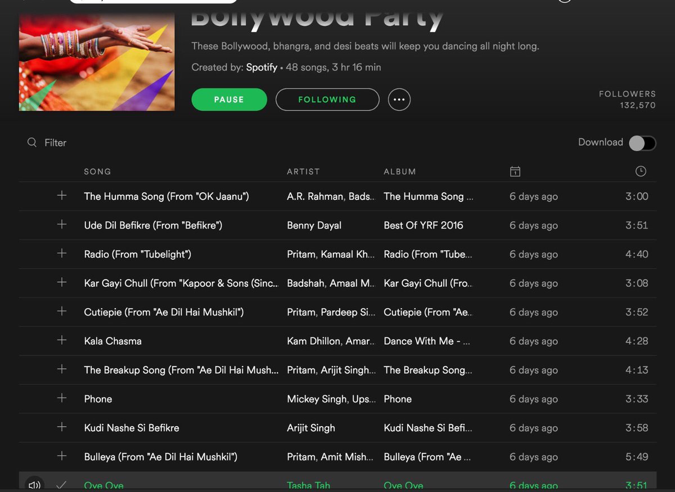
Task: Select Radio (From "Tubelight") track title
Action: pyautogui.click(x=138, y=254)
